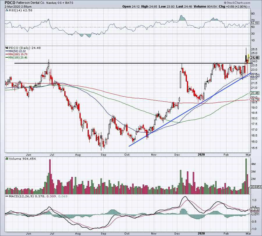This screenshot has width=262, height=236.
Task: Open the StockCharts.com watermark link
Action: point(237,3)
